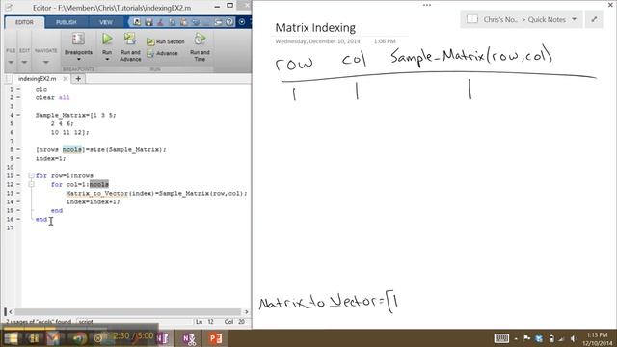Click the green Run button icon

pyautogui.click(x=107, y=39)
